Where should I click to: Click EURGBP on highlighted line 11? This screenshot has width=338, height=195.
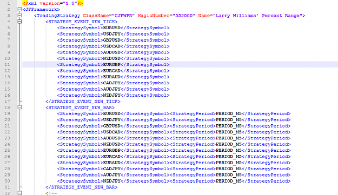[x=111, y=65]
